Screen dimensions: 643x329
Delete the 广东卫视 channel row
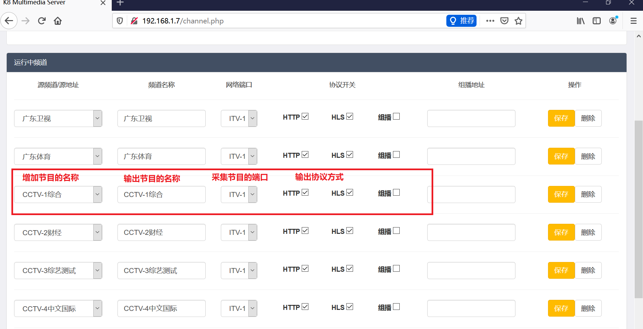pyautogui.click(x=588, y=118)
